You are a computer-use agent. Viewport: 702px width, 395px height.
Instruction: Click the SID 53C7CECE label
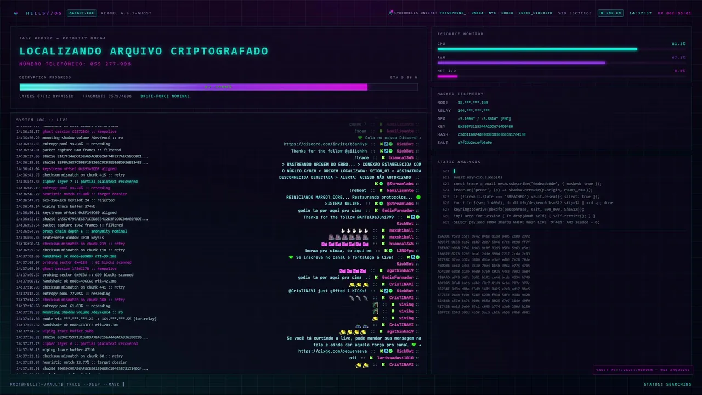point(575,13)
